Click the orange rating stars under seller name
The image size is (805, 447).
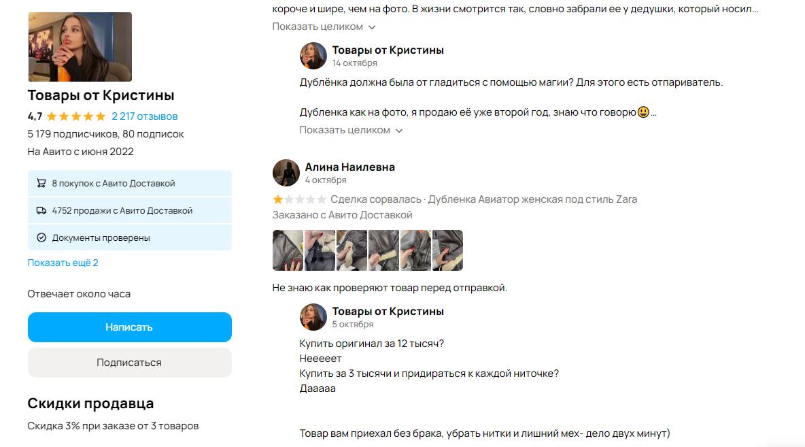pos(76,116)
